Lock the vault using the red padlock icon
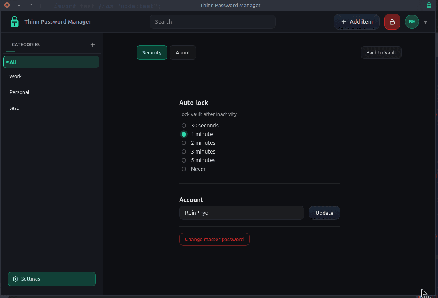The height and width of the screenshot is (298, 438). (392, 22)
